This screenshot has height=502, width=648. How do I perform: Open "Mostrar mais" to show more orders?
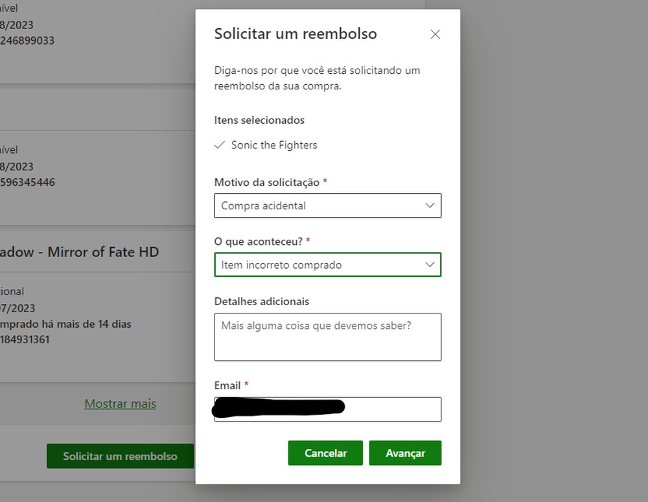tap(120, 404)
